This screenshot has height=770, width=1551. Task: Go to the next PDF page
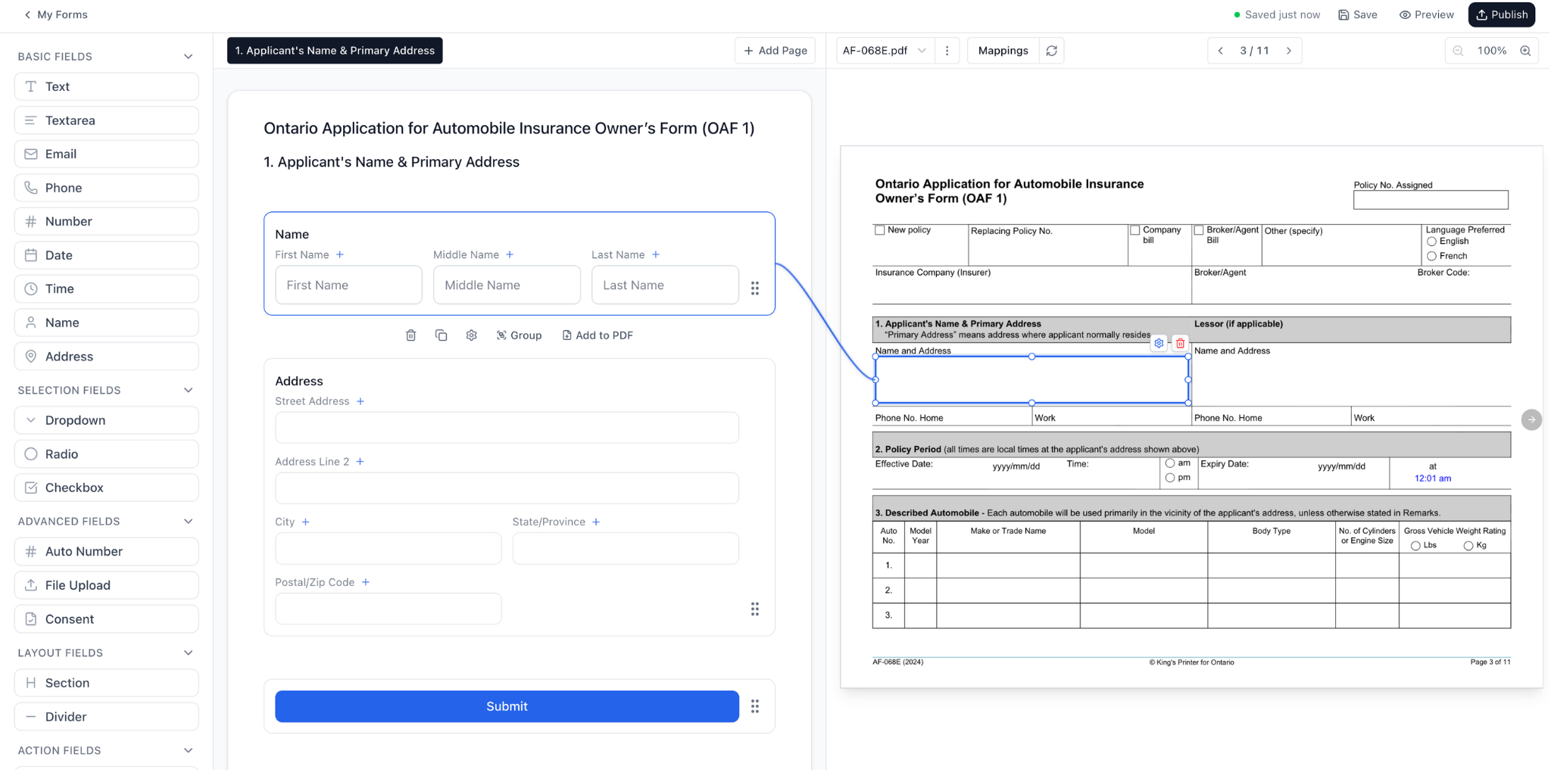1288,51
